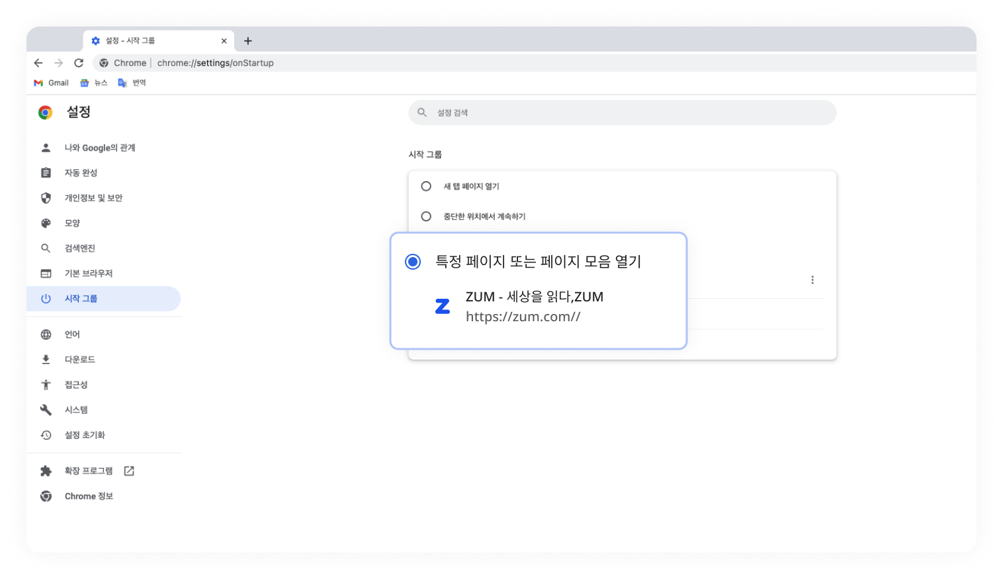
Task: Click the https://zum.com// link
Action: [x=523, y=317]
